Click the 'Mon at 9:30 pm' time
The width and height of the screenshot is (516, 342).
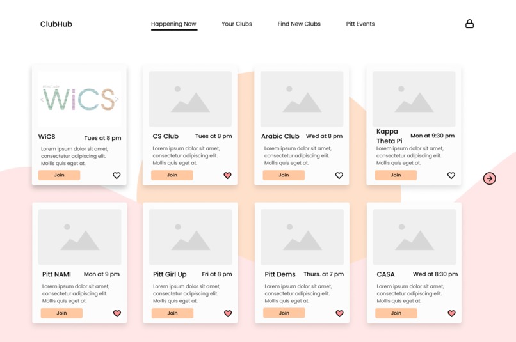[432, 136]
